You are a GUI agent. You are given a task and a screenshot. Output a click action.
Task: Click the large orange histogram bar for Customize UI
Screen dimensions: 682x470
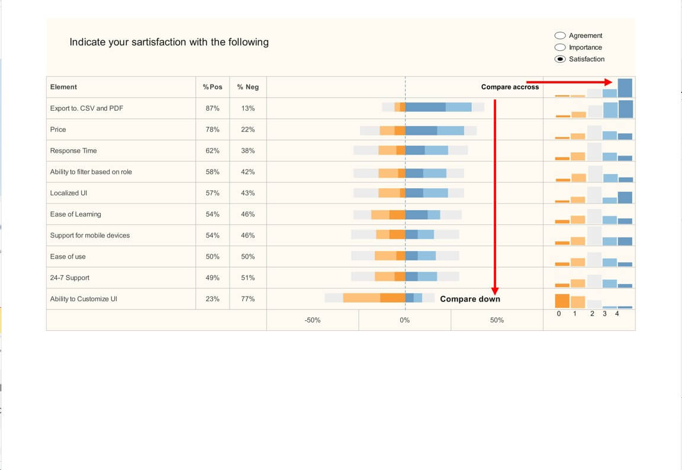(562, 301)
